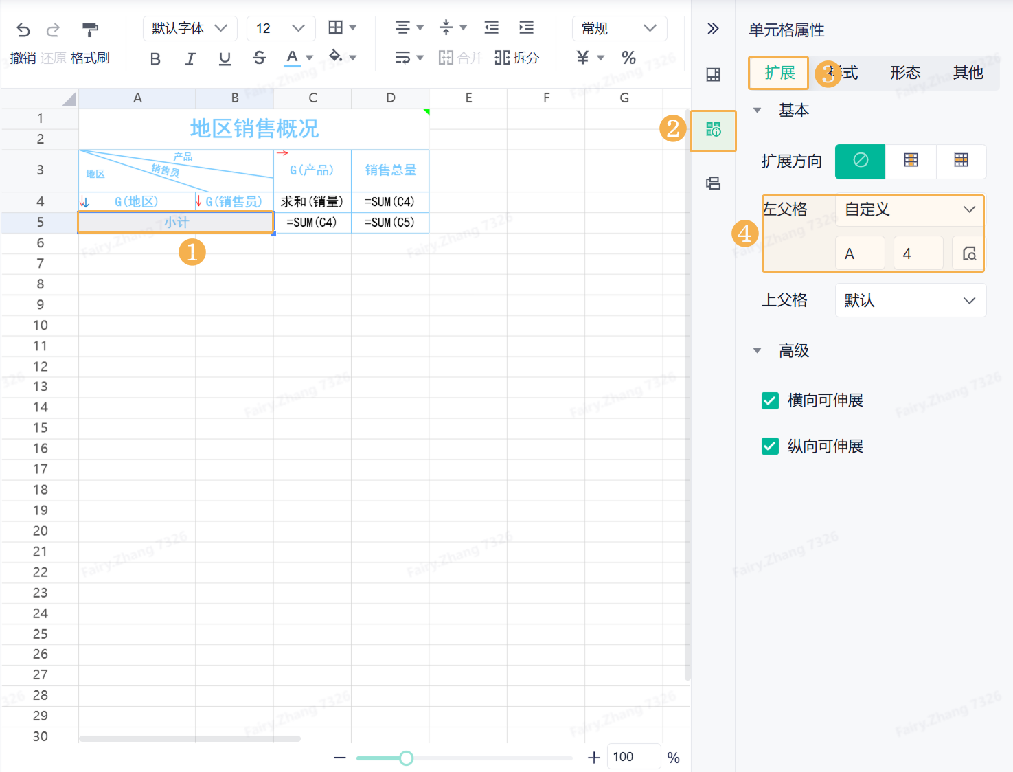
Task: Open the 常规 number format dropdown
Action: point(619,28)
